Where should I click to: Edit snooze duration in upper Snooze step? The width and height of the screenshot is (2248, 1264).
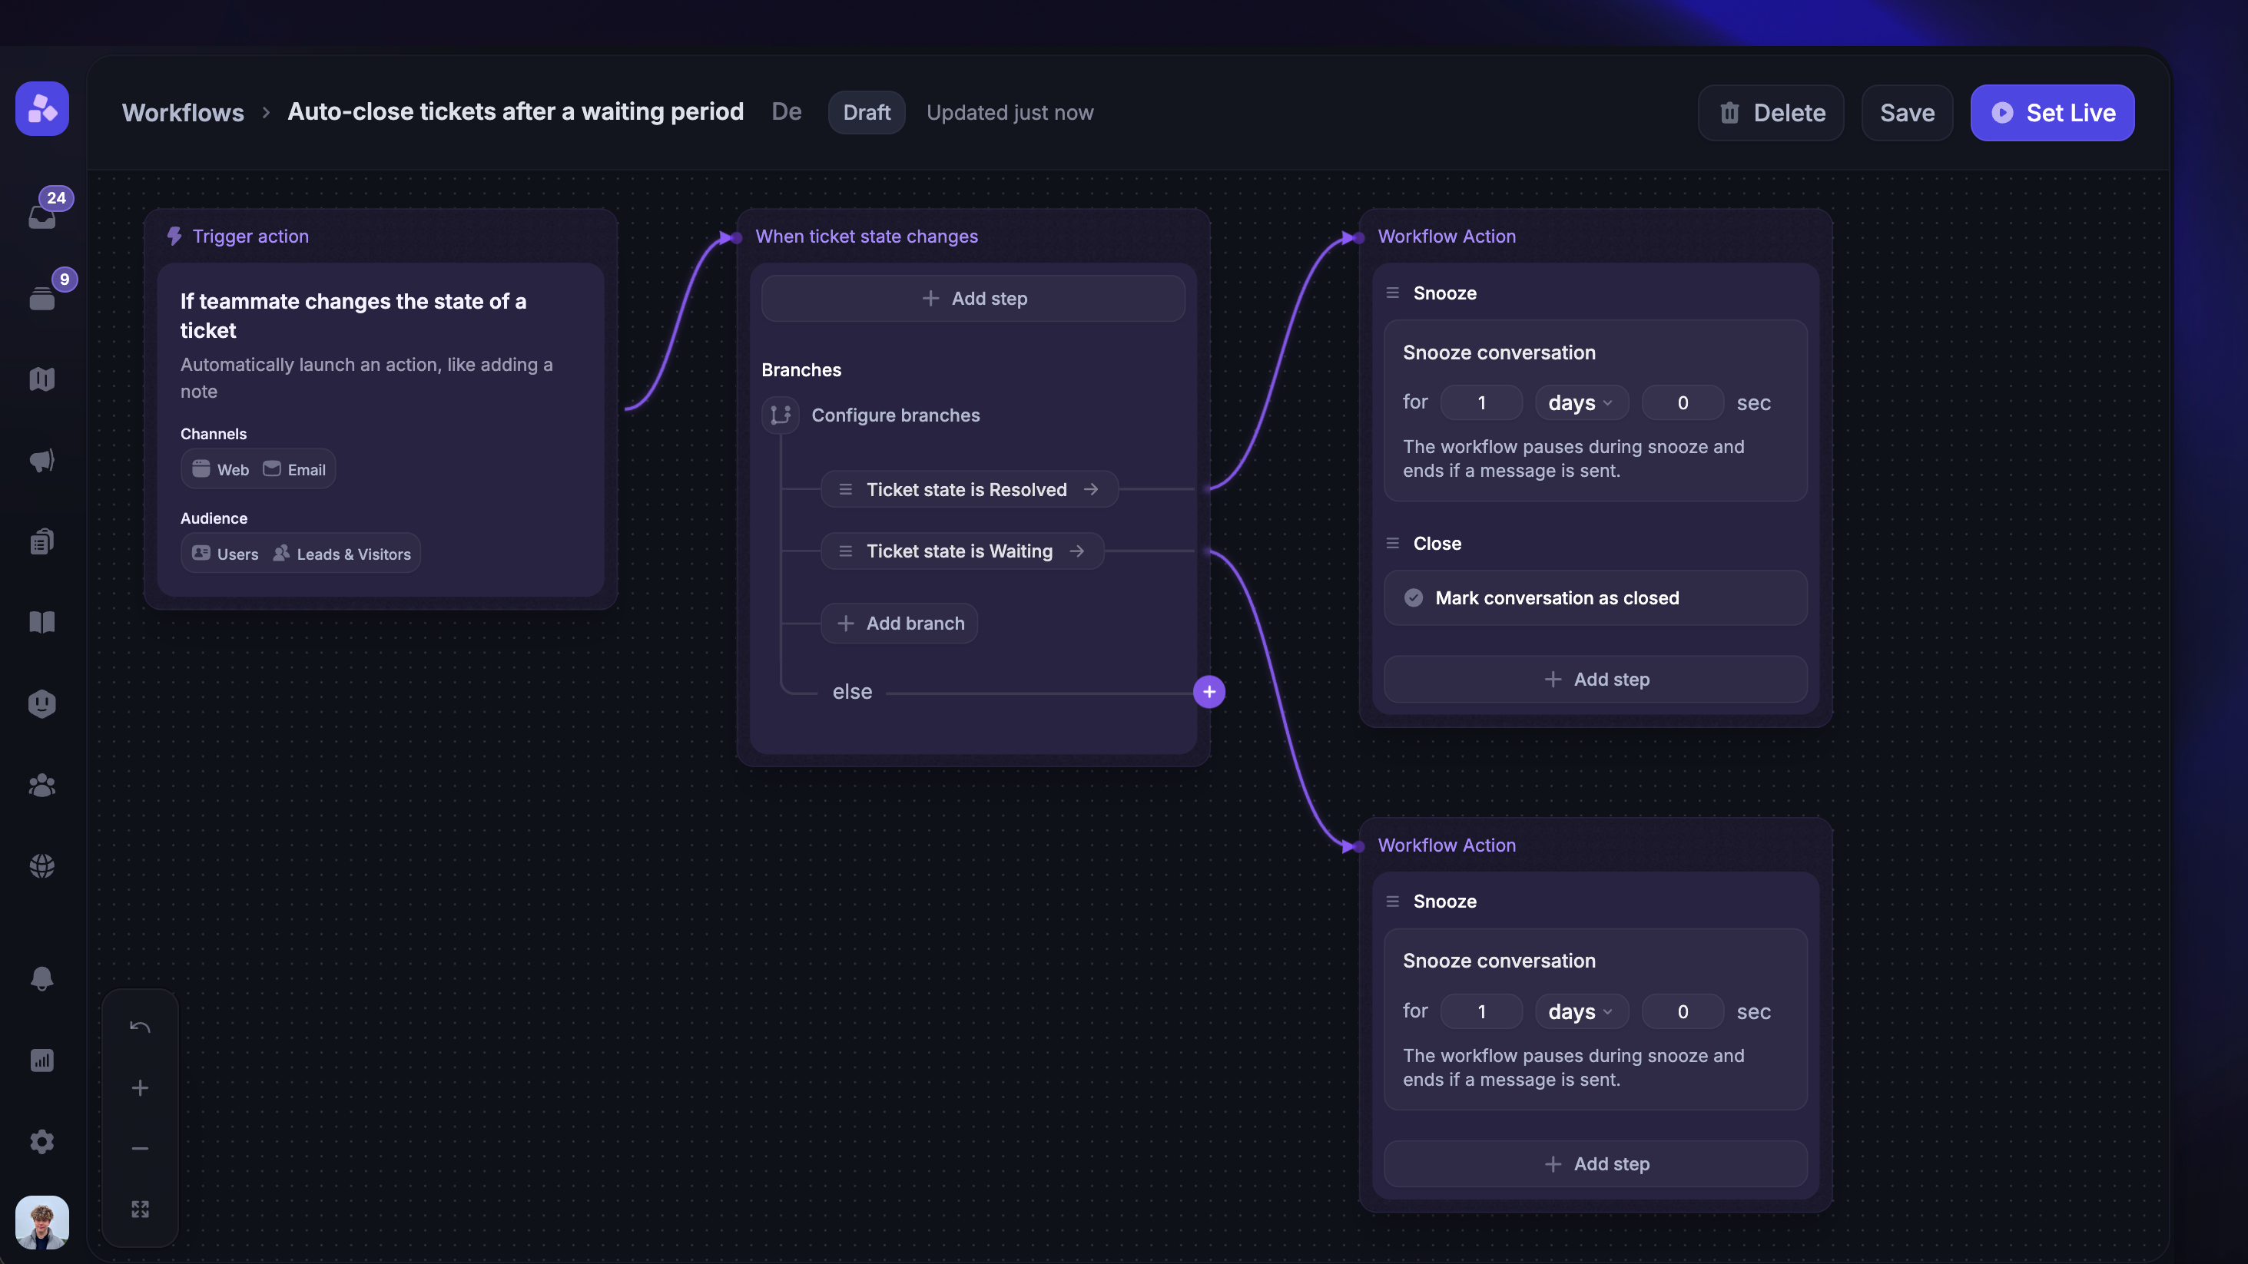1481,403
